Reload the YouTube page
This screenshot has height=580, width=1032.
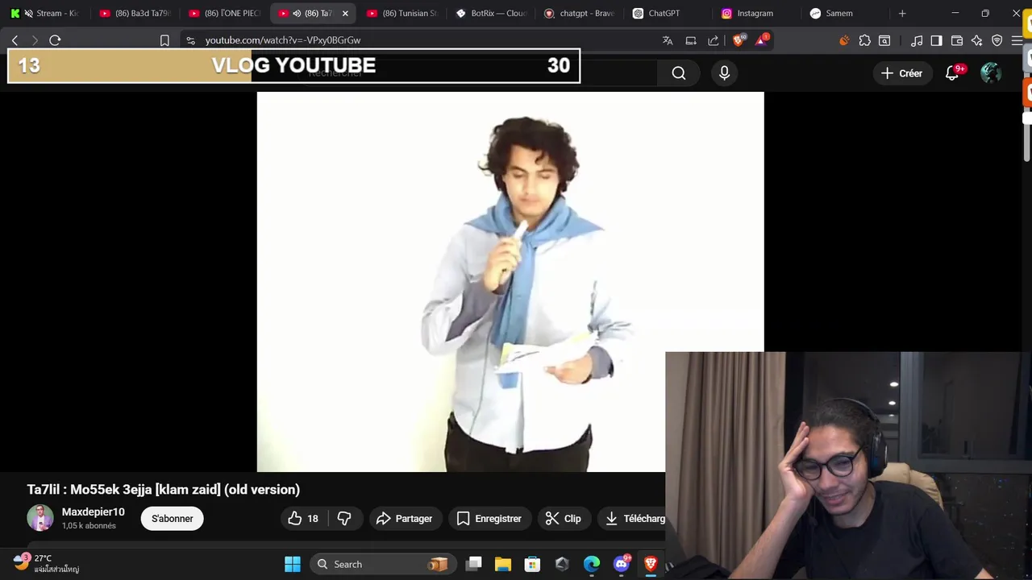tap(55, 40)
